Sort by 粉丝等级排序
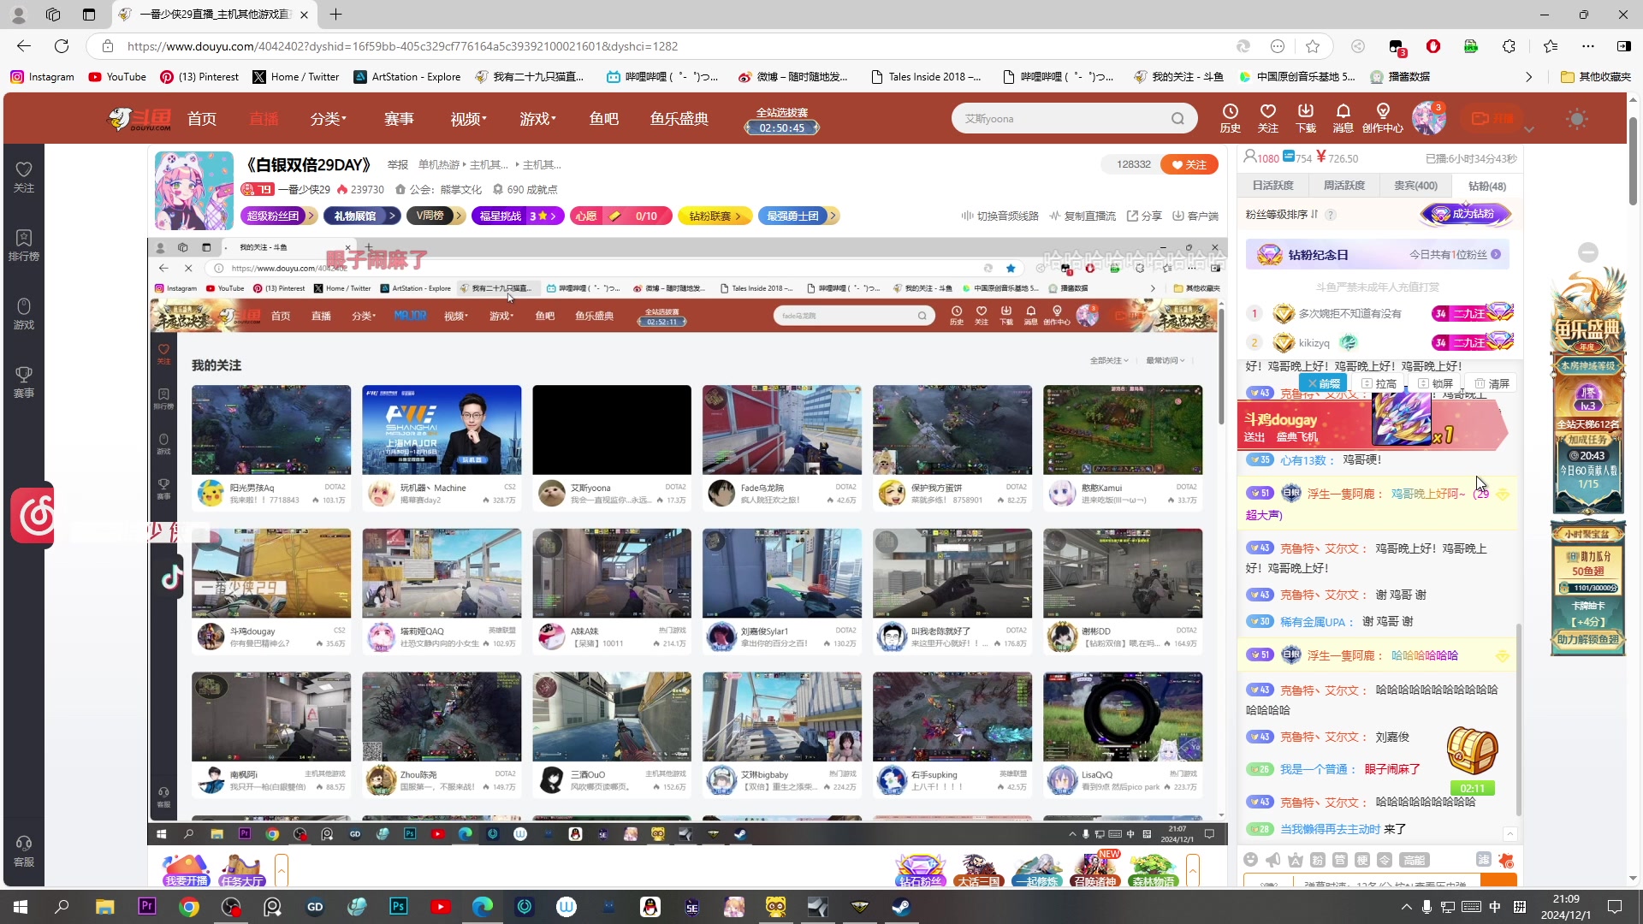The height and width of the screenshot is (924, 1643). (x=1281, y=215)
